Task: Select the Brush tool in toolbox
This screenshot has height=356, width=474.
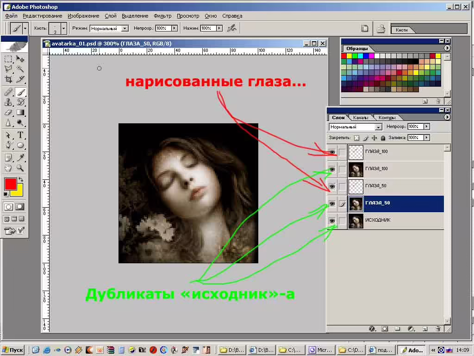Action: (20, 92)
